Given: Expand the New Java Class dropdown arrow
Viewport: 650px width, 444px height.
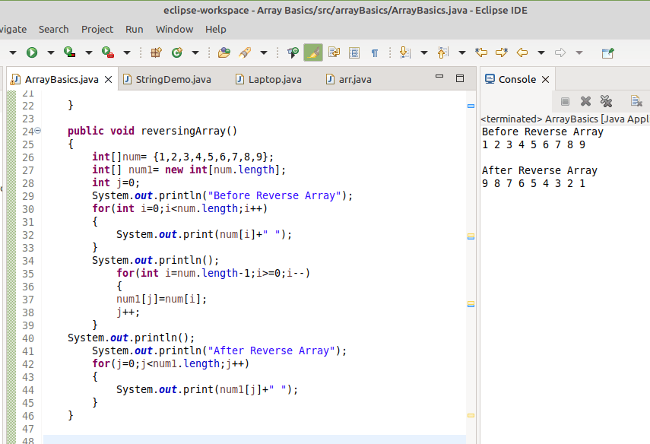Looking at the screenshot, I should pos(195,52).
